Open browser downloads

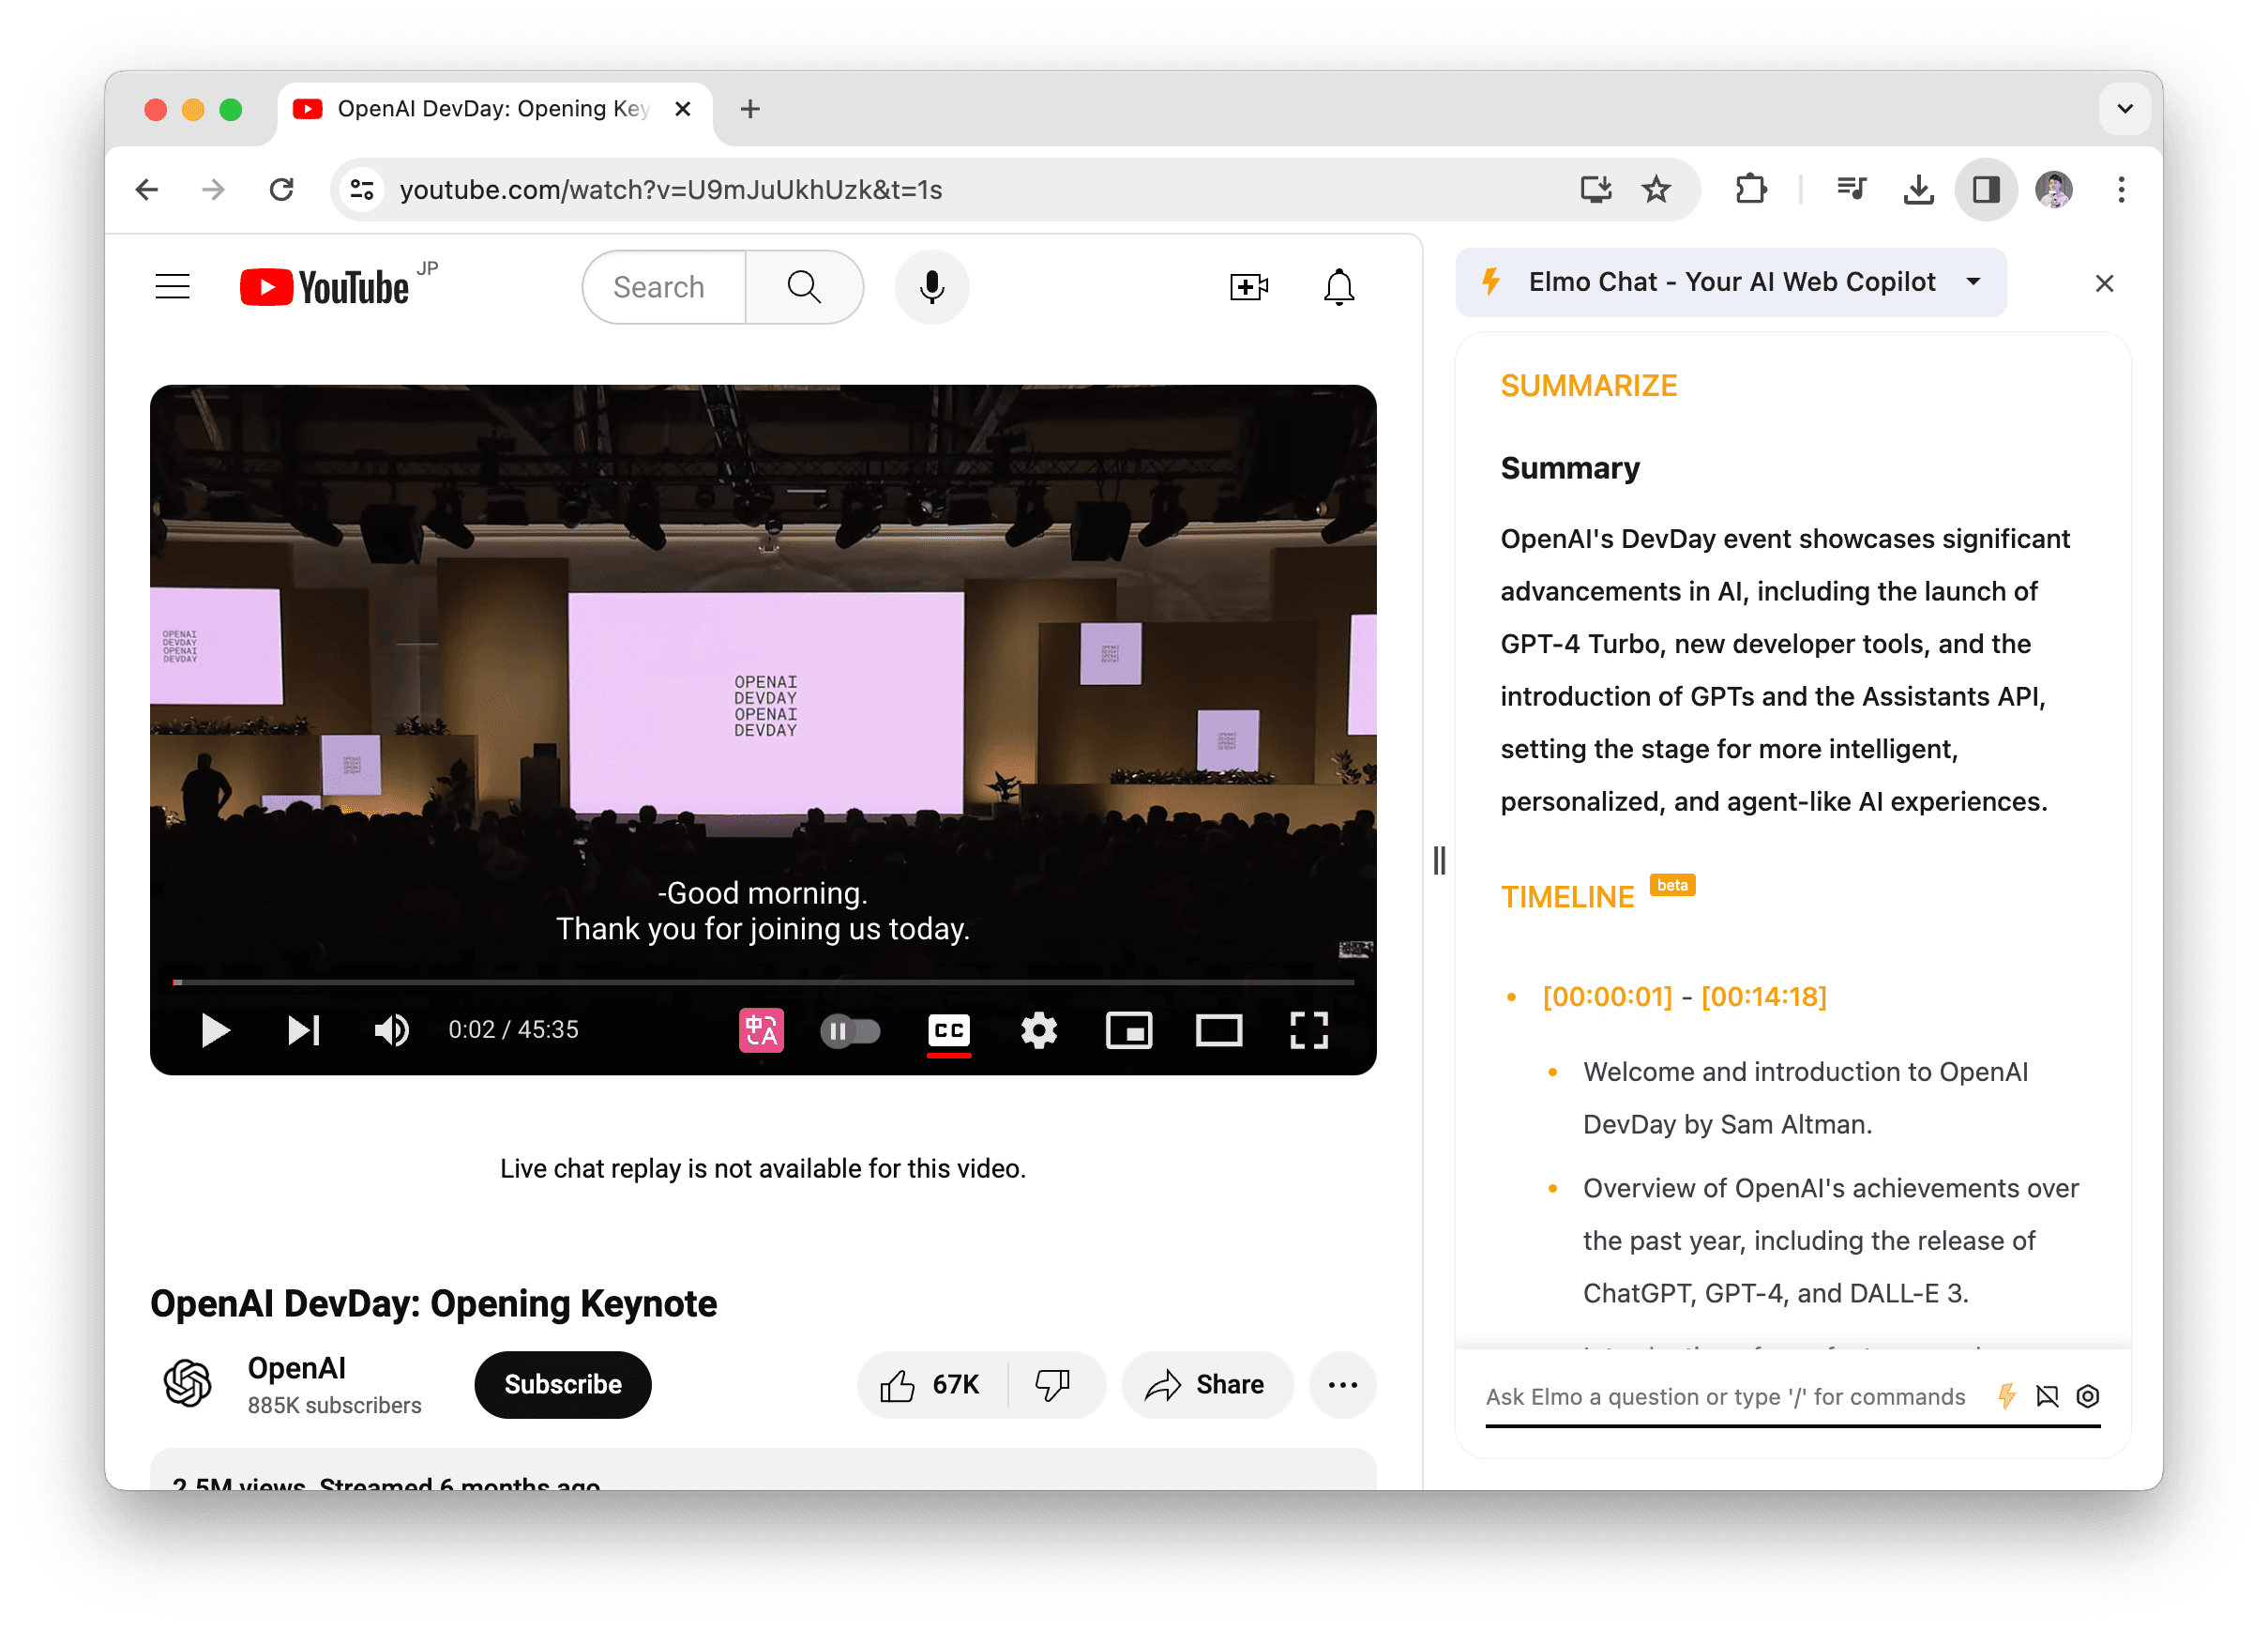tap(1918, 190)
